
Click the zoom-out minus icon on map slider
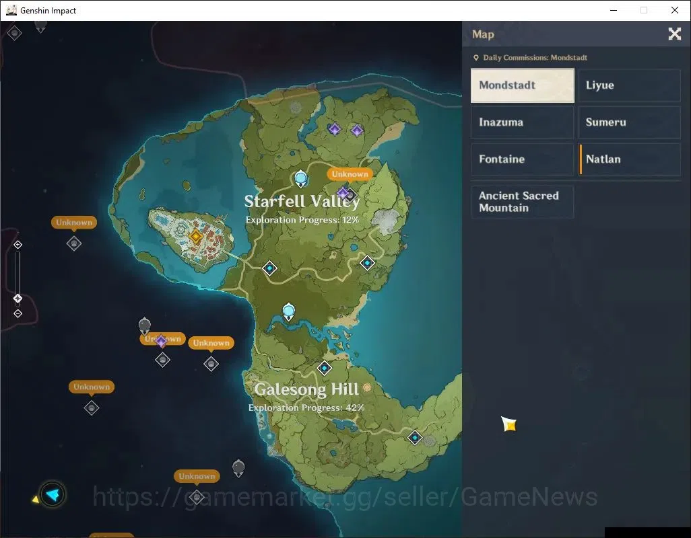(x=18, y=313)
